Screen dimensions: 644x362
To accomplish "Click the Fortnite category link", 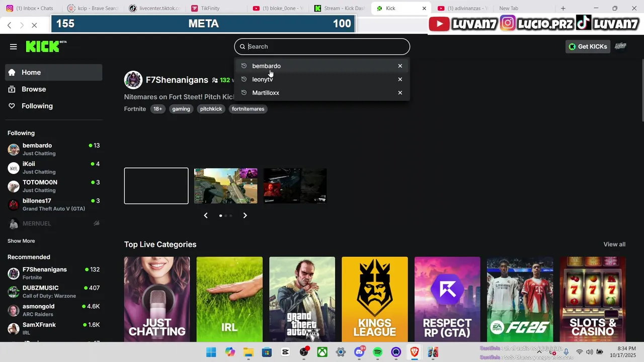I will (135, 109).
